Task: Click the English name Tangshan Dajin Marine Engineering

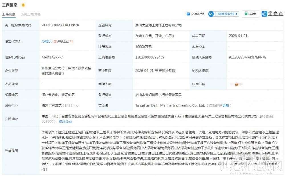Action: click(x=170, y=105)
